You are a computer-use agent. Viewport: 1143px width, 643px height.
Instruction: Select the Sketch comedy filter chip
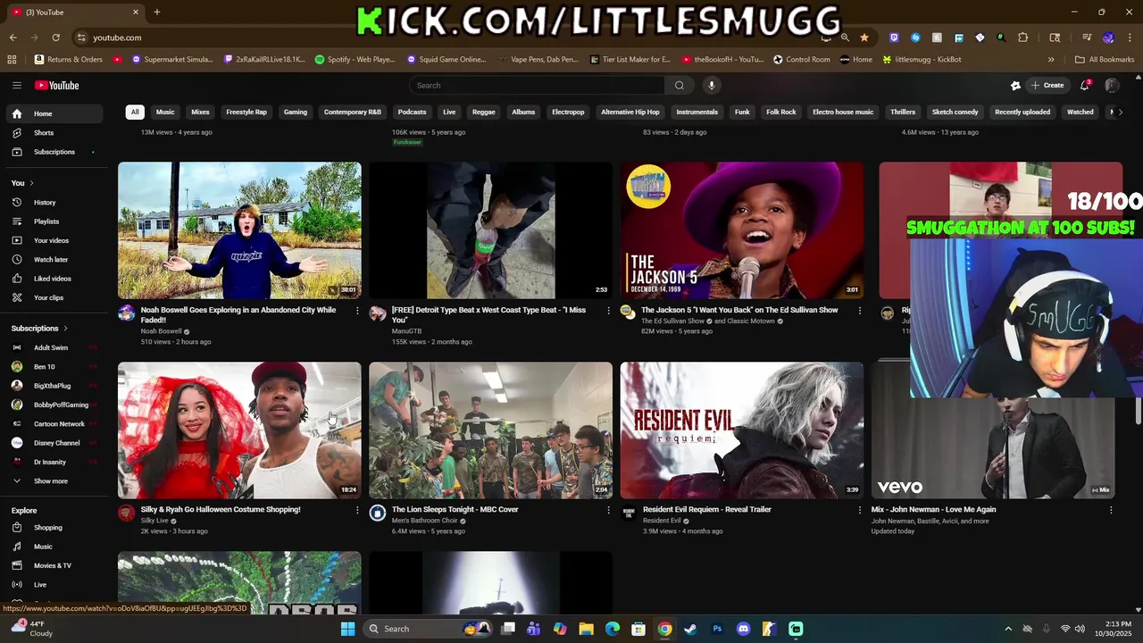coord(955,113)
